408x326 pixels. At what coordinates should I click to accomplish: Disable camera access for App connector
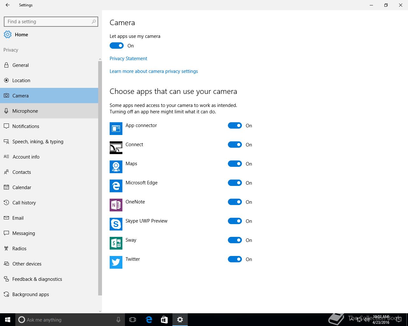pos(235,125)
